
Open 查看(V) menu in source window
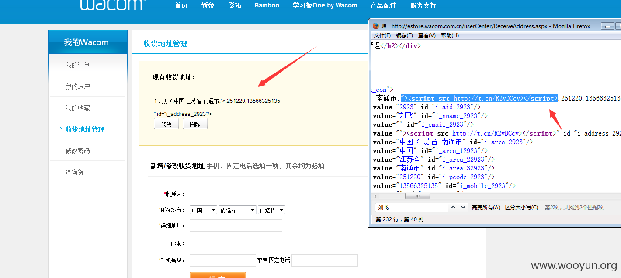click(427, 35)
